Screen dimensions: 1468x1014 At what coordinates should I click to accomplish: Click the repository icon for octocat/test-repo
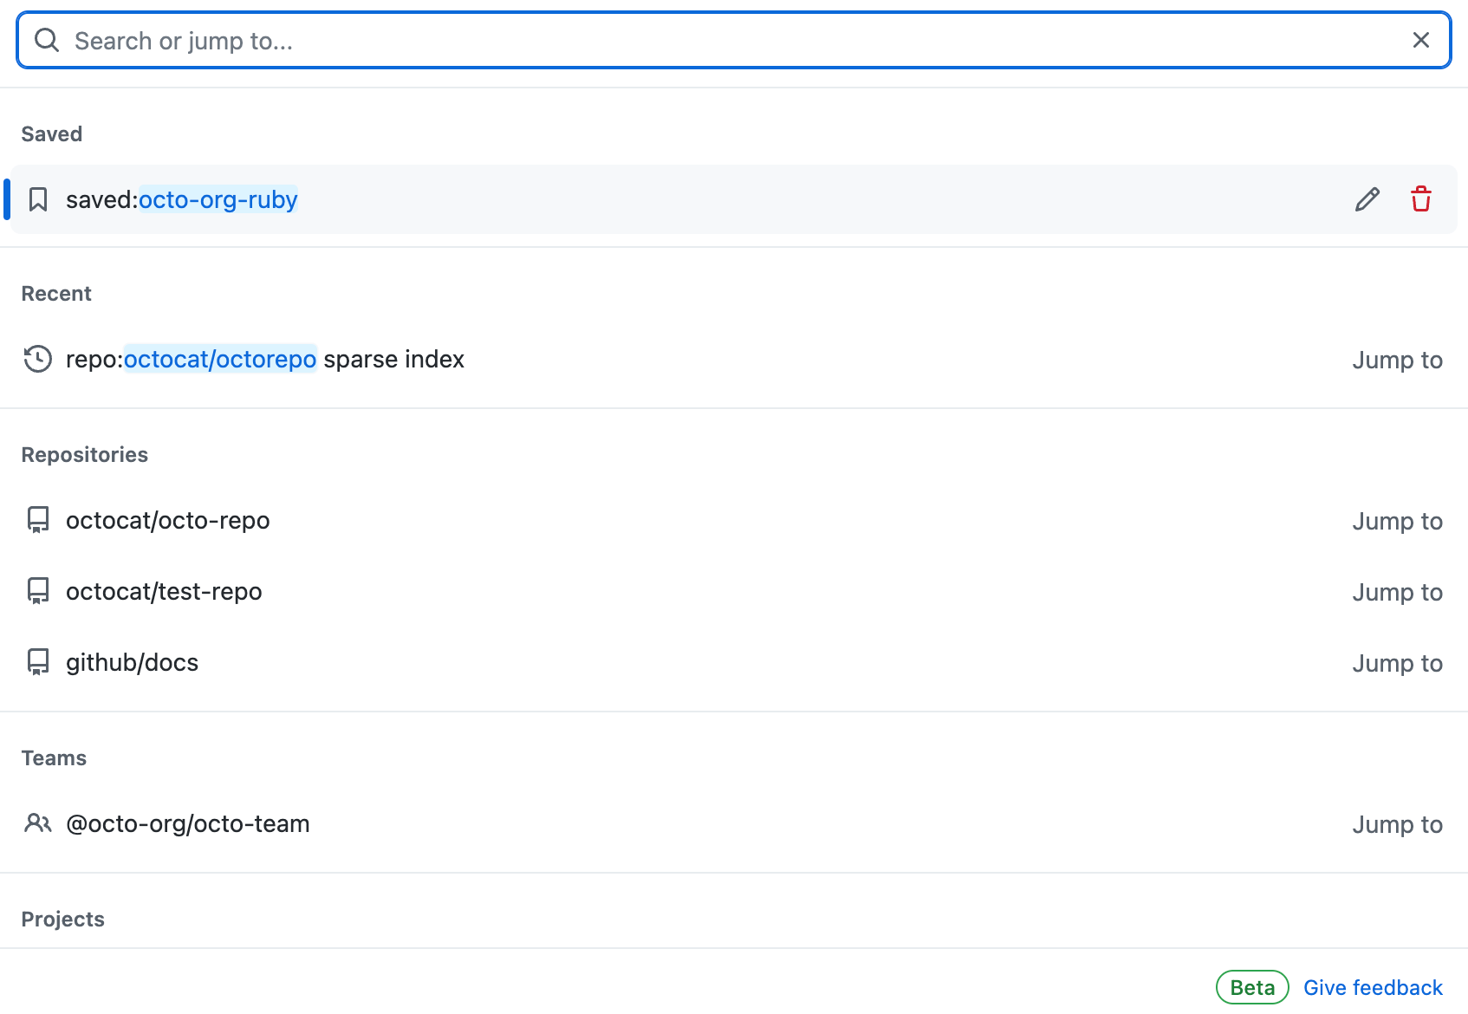coord(37,591)
